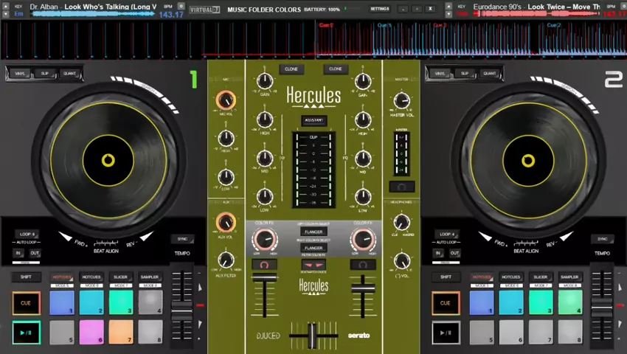Select SLICER pad mode on left deck
The height and width of the screenshot is (354, 627).
(120, 277)
